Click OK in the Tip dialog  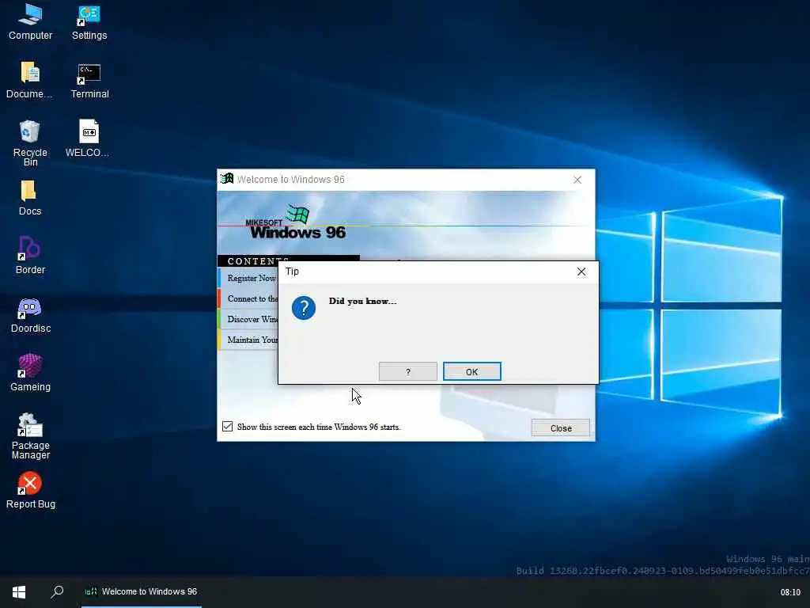tap(471, 371)
